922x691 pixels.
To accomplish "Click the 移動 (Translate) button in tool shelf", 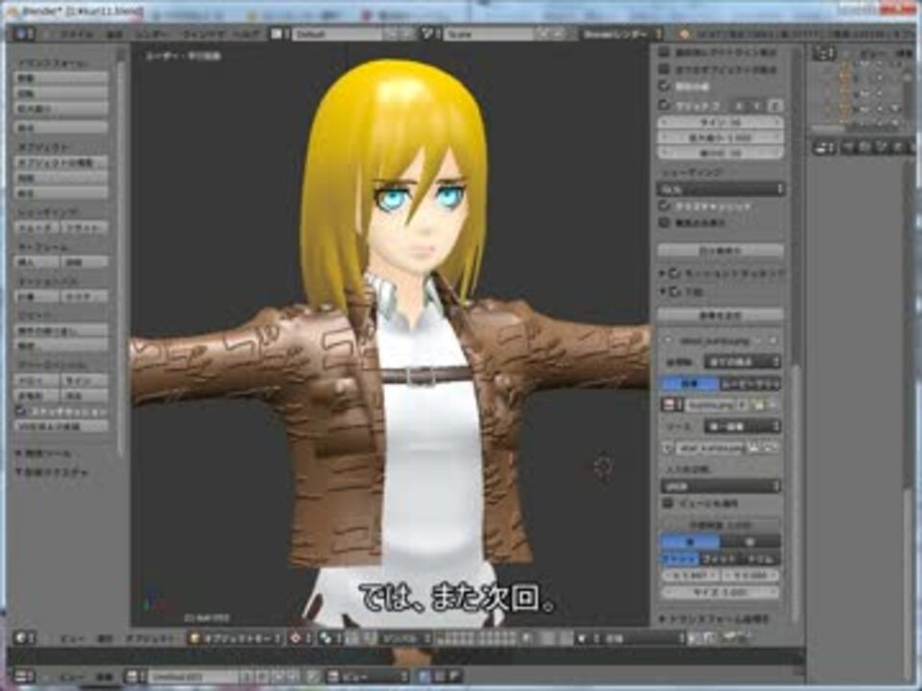I will [61, 78].
